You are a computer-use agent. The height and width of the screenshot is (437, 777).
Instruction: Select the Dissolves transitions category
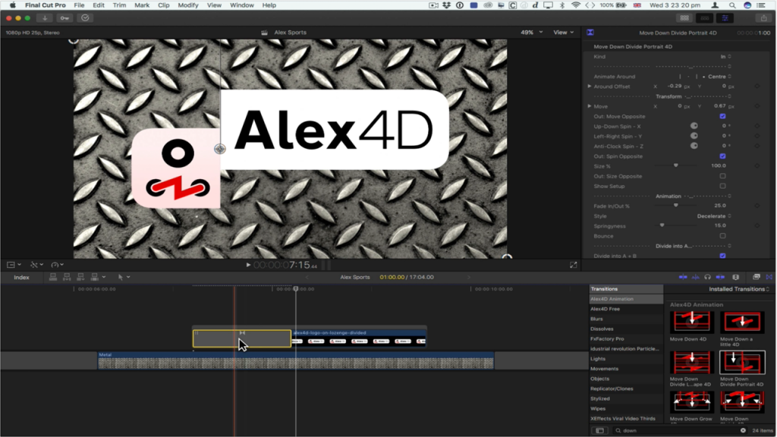tap(601, 329)
